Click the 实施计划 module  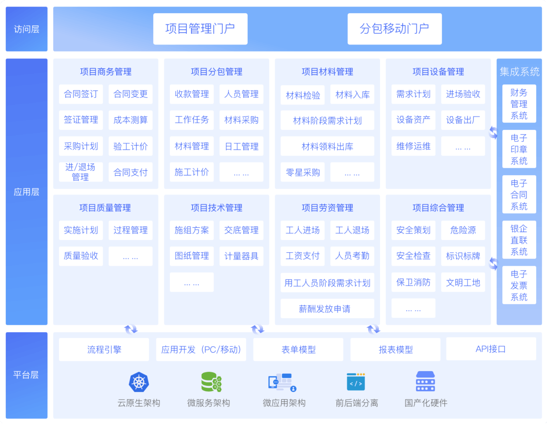pos(81,230)
